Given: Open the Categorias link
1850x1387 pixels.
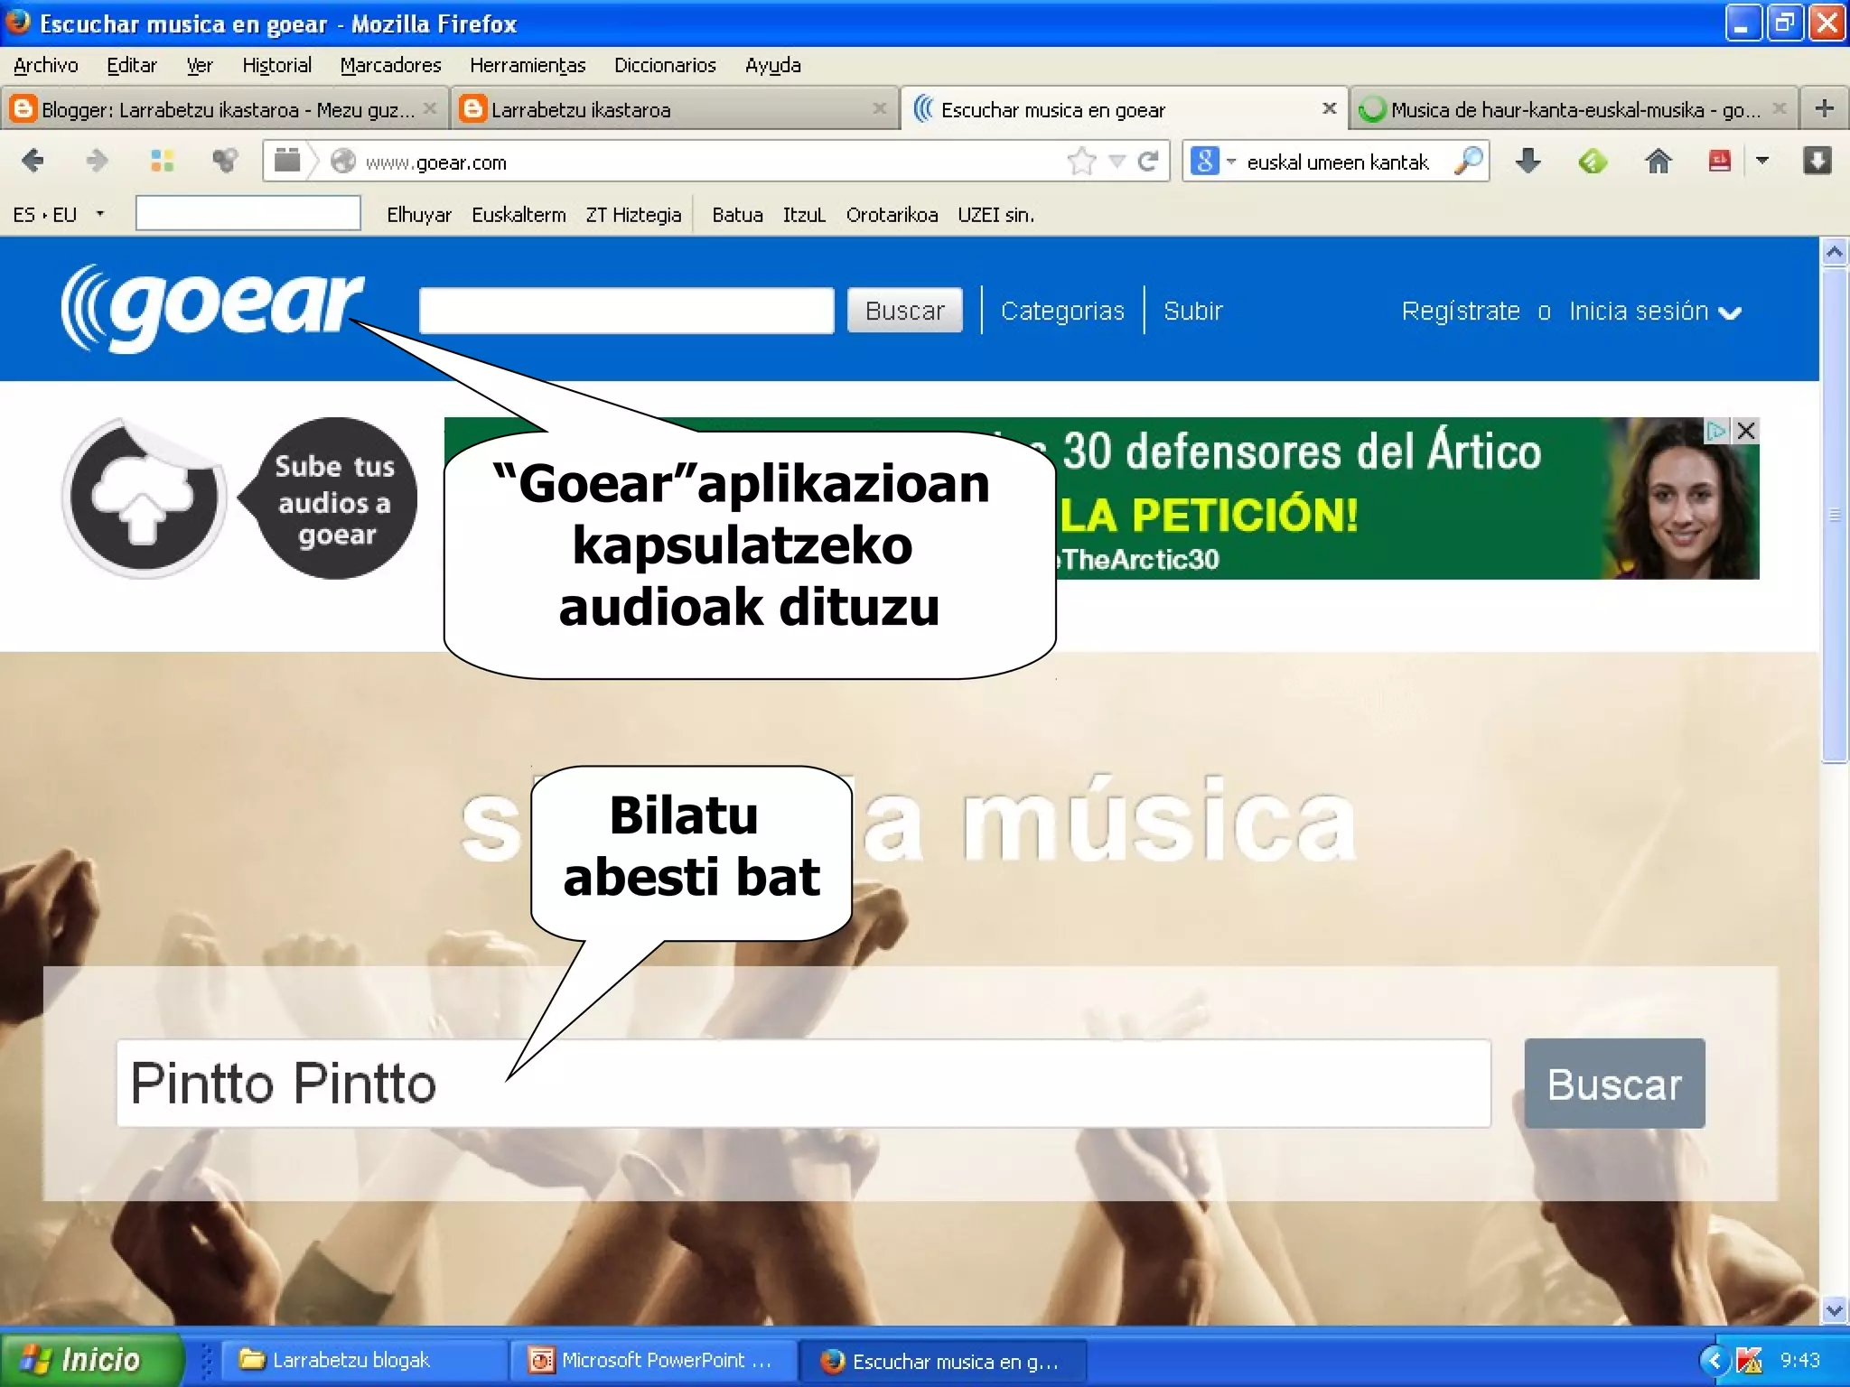Looking at the screenshot, I should [1062, 311].
